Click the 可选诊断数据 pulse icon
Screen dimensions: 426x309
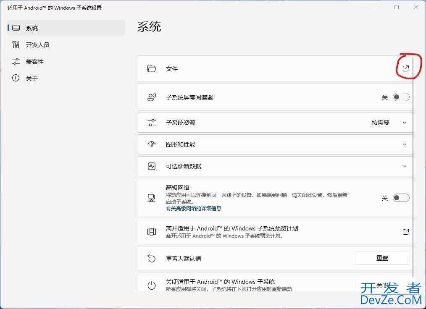click(152, 166)
